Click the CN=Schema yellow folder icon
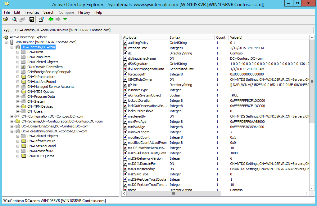The image size is (317, 206). pyautogui.click(x=18, y=121)
